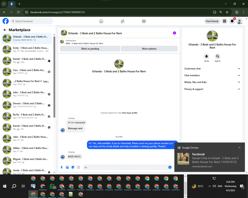
Task: Show hidden system tray icons
Action: tap(209, 186)
